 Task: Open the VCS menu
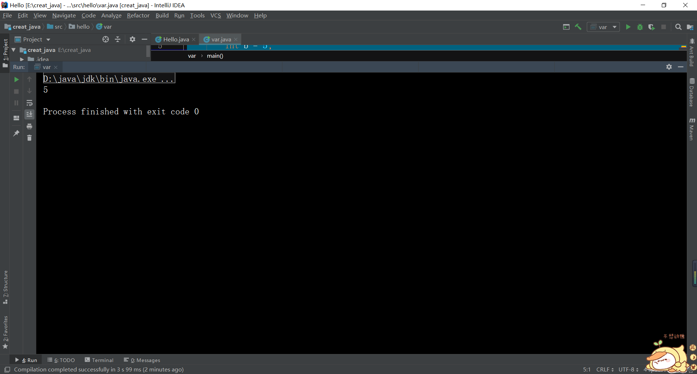pos(216,15)
